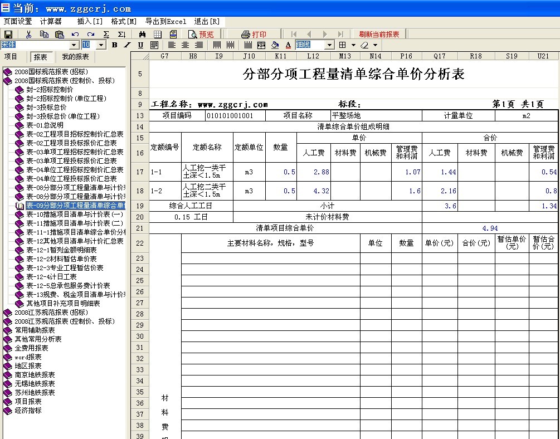
Task: Click the red-underlined font color A icon
Action: (288, 45)
